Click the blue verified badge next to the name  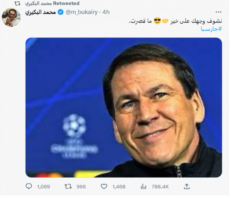tap(60, 12)
